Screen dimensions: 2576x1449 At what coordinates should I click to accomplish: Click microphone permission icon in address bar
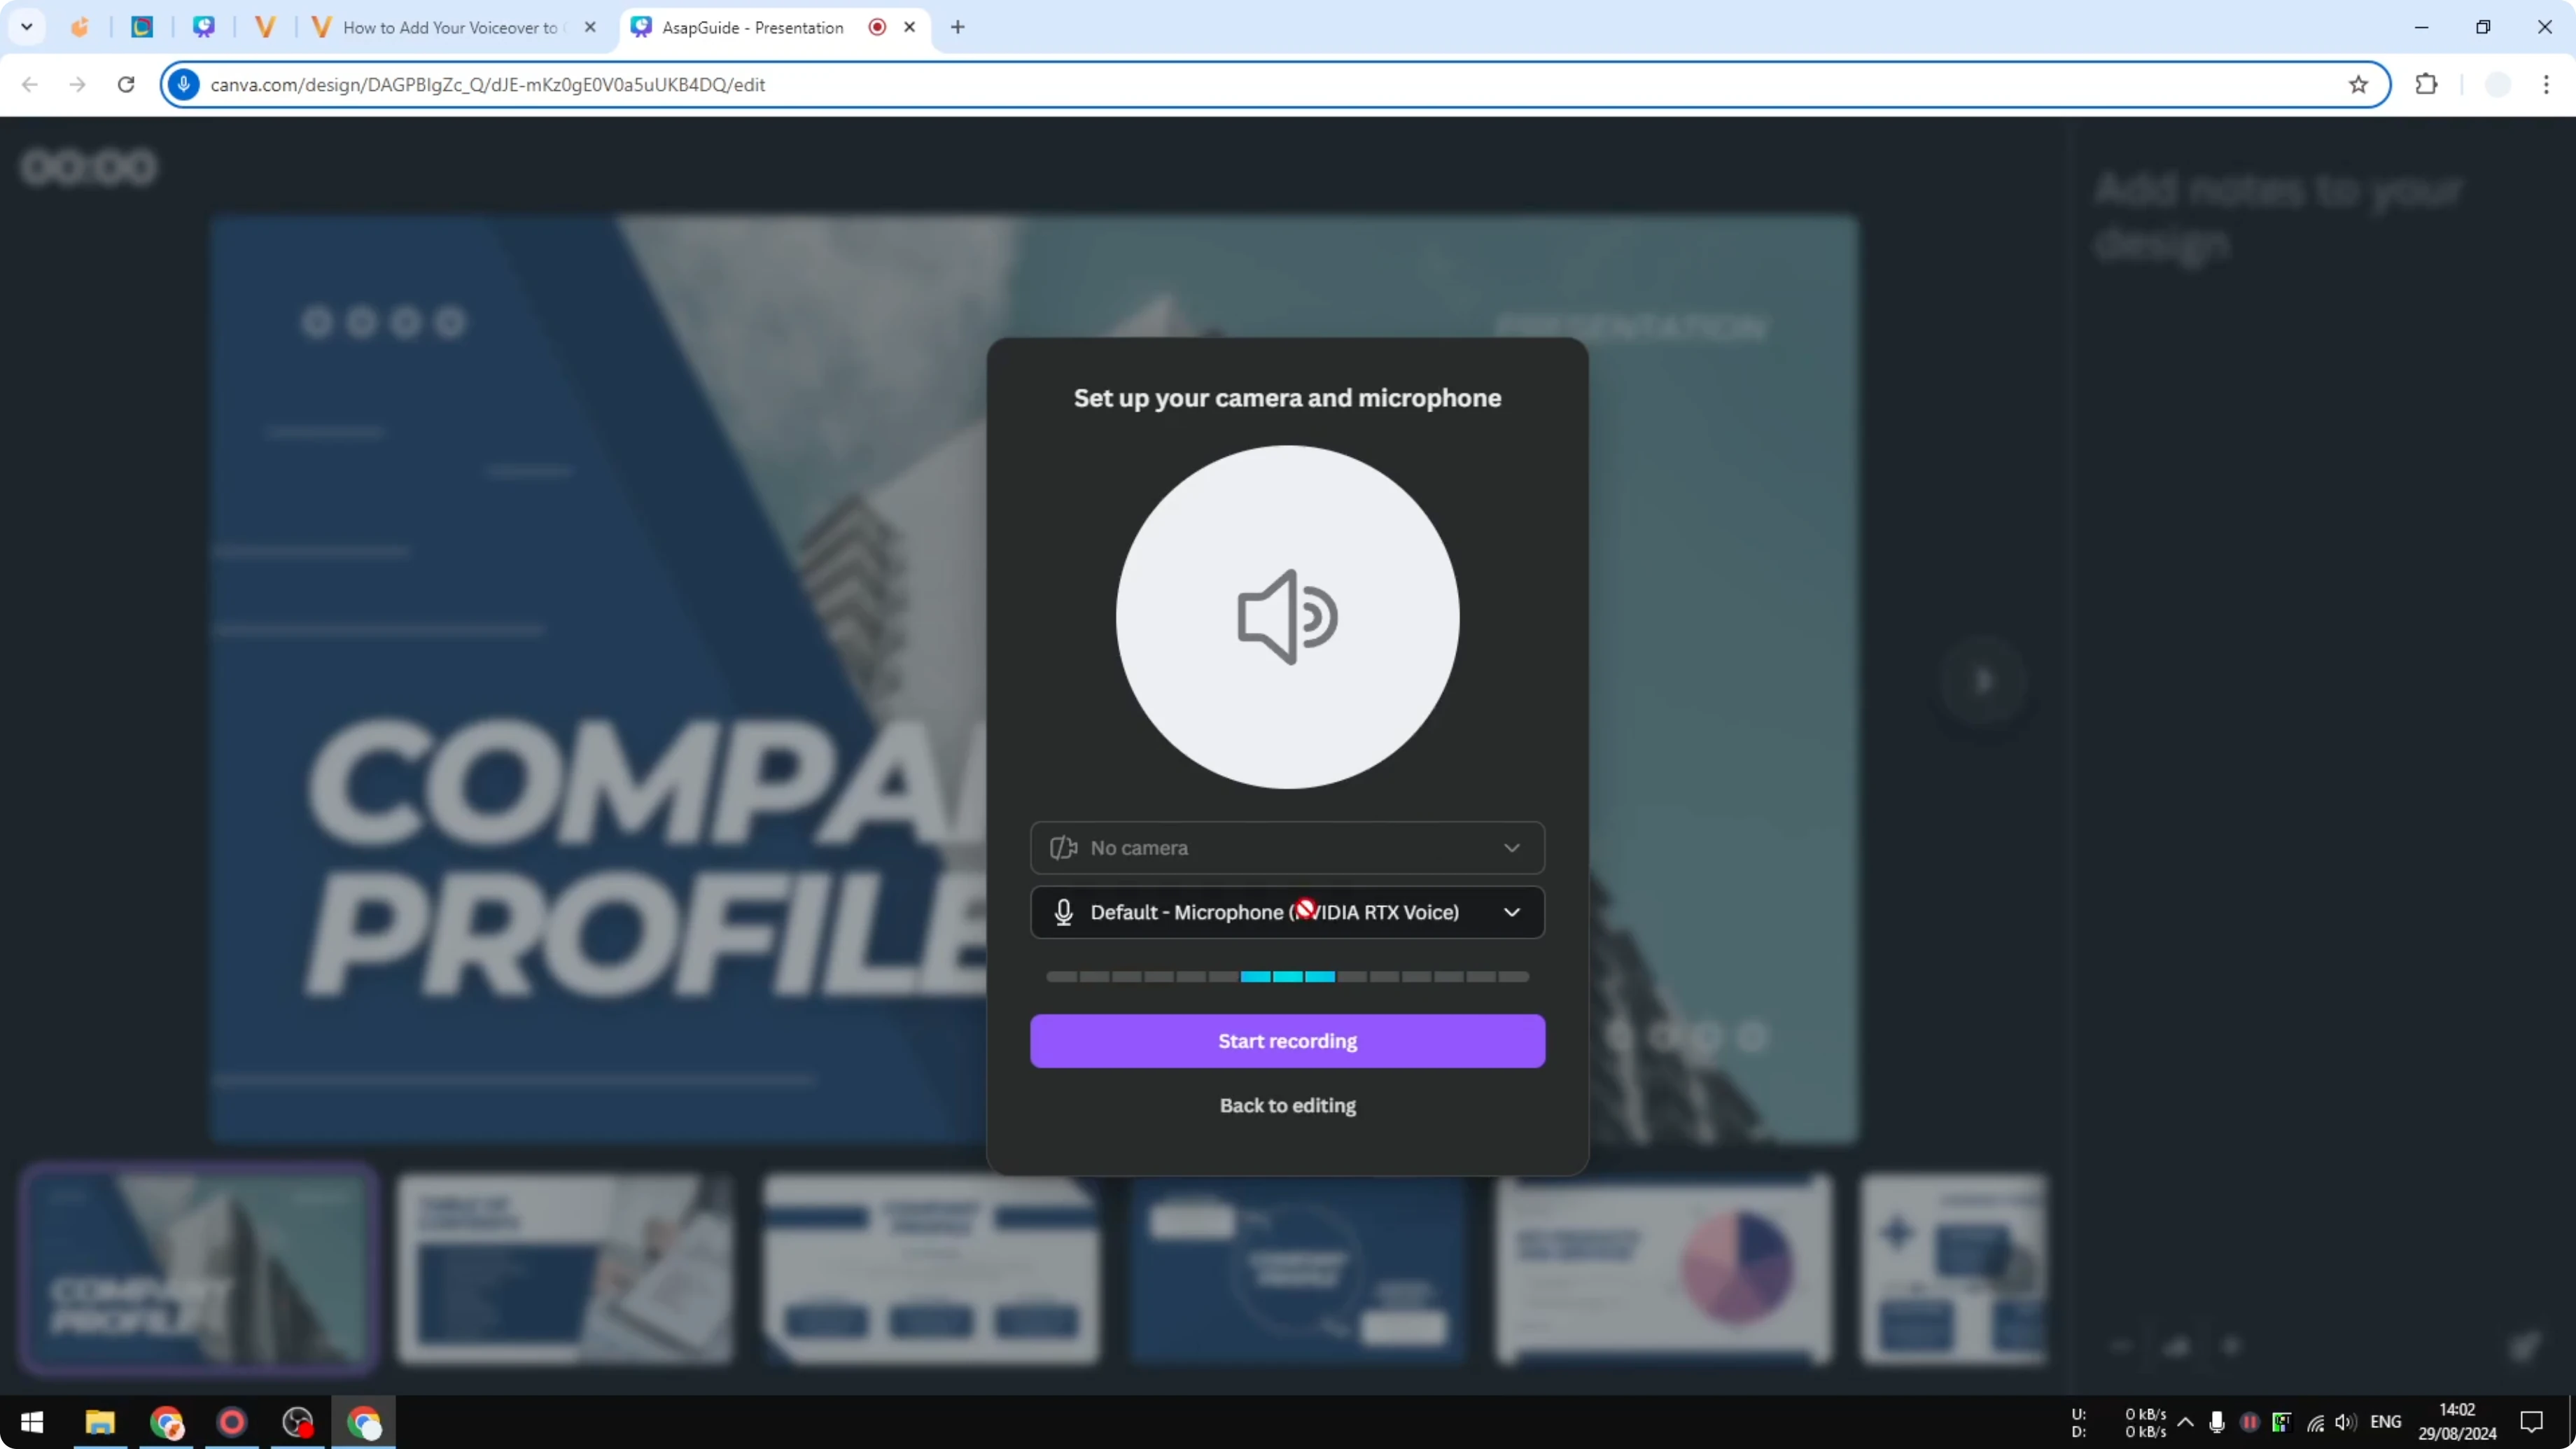pyautogui.click(x=184, y=85)
